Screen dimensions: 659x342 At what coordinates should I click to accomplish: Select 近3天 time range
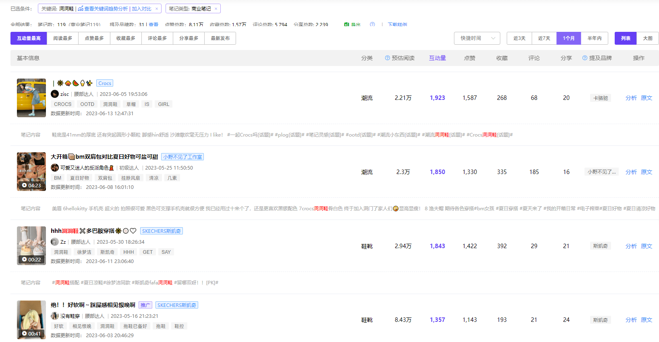(519, 38)
